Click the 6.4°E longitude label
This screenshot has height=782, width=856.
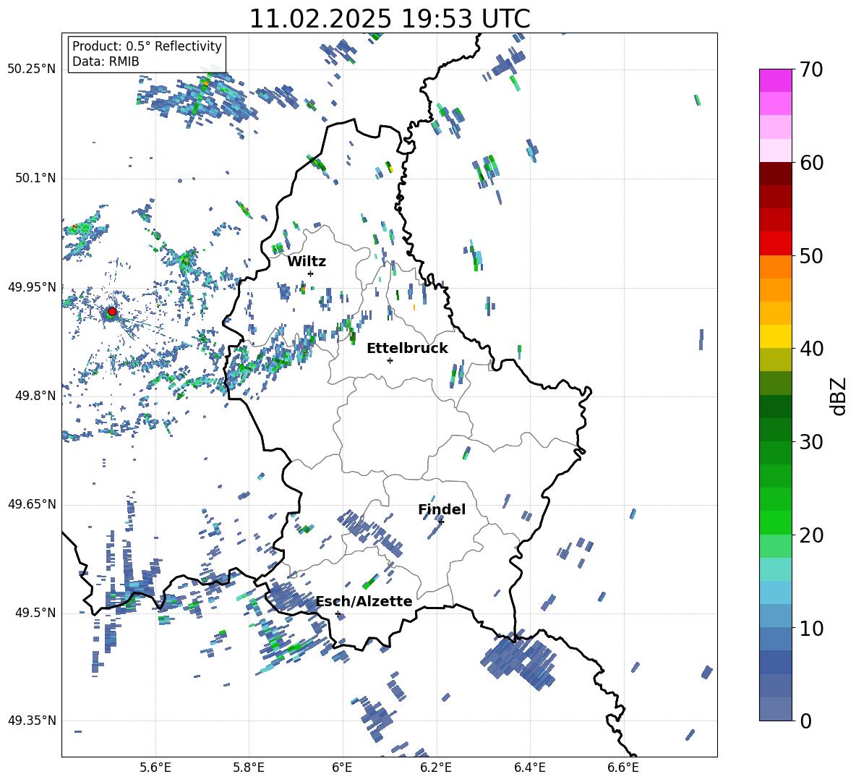pos(530,768)
